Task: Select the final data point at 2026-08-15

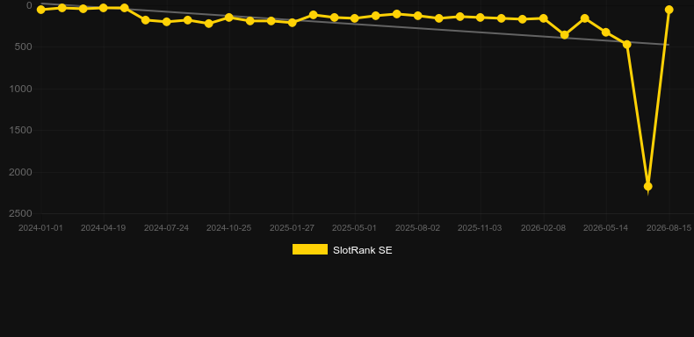Action: point(669,10)
